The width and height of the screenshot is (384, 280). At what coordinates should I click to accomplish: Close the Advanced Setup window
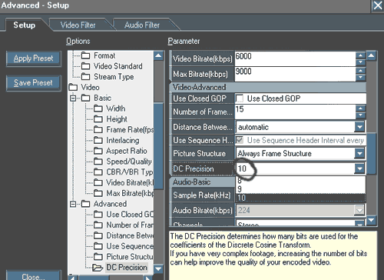(x=378, y=5)
